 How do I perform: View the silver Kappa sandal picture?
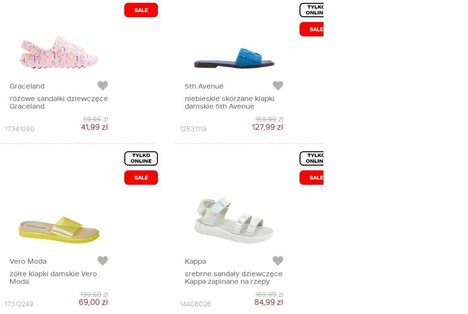(x=234, y=220)
